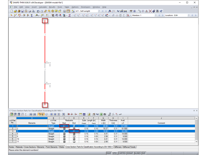Uncheck the Start restraint for c/t-part 3
Image resolution: width=207 pixels, height=155 pixels.
click(64, 131)
